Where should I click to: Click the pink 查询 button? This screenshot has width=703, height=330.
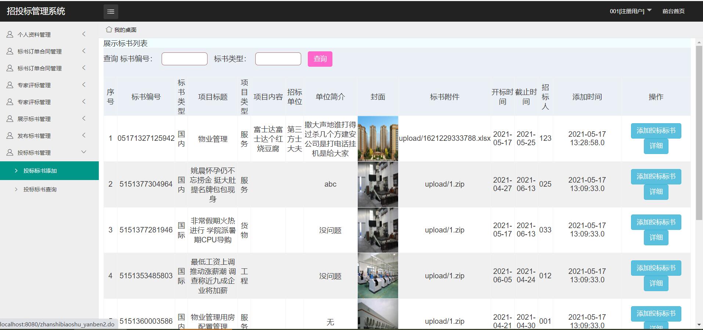coord(320,59)
